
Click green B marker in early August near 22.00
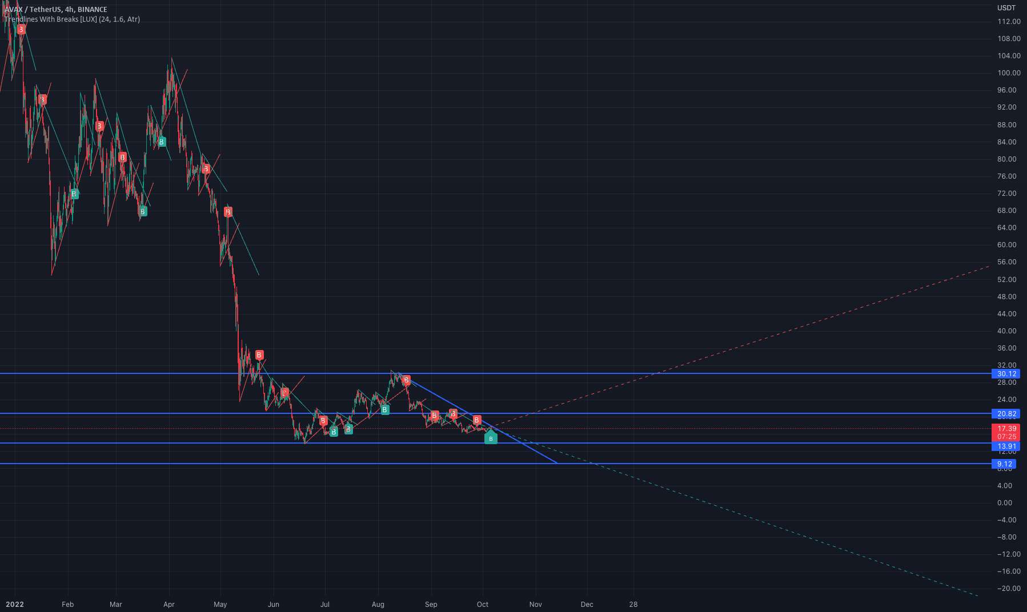[x=385, y=409]
